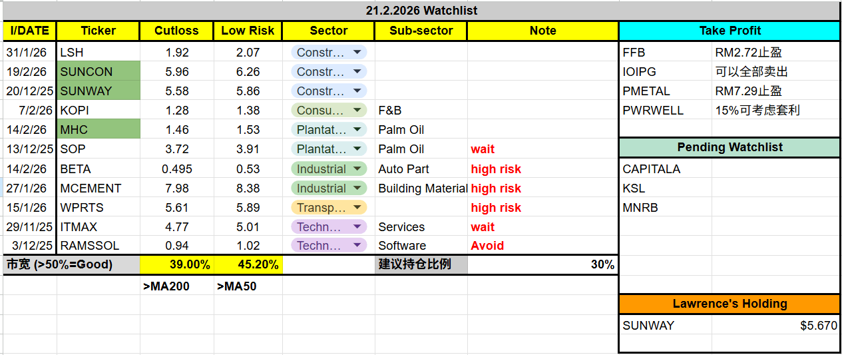Screen dimensions: 842x355
Task: Click the CAPITALA cell in Pending Watchlist
Action: [x=665, y=169]
